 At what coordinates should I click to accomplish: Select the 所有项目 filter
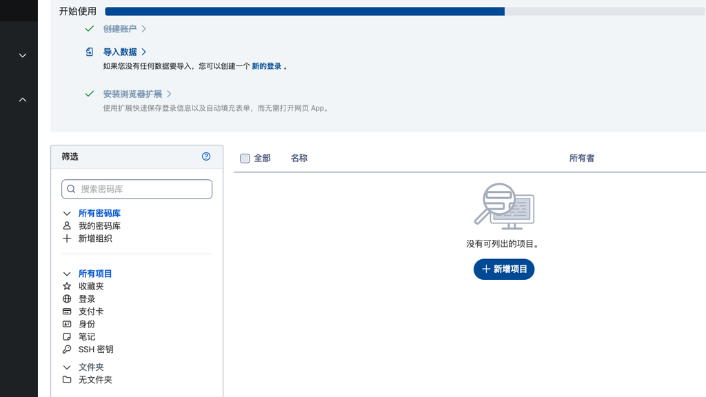[x=95, y=274]
